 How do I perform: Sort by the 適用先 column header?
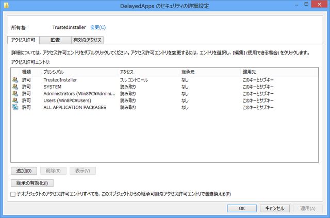pos(249,72)
